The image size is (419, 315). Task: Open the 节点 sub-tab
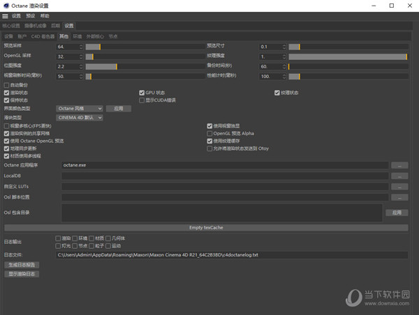coord(113,36)
